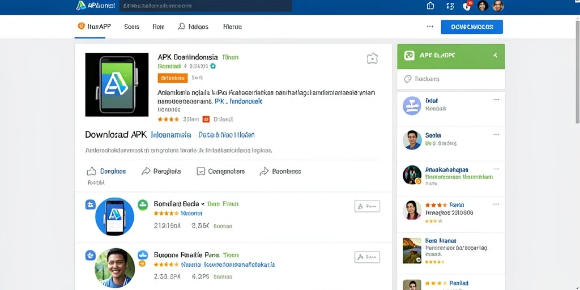Viewport: 580px width, 290px height.
Task: Open the Seela user avatar
Action: point(412,140)
